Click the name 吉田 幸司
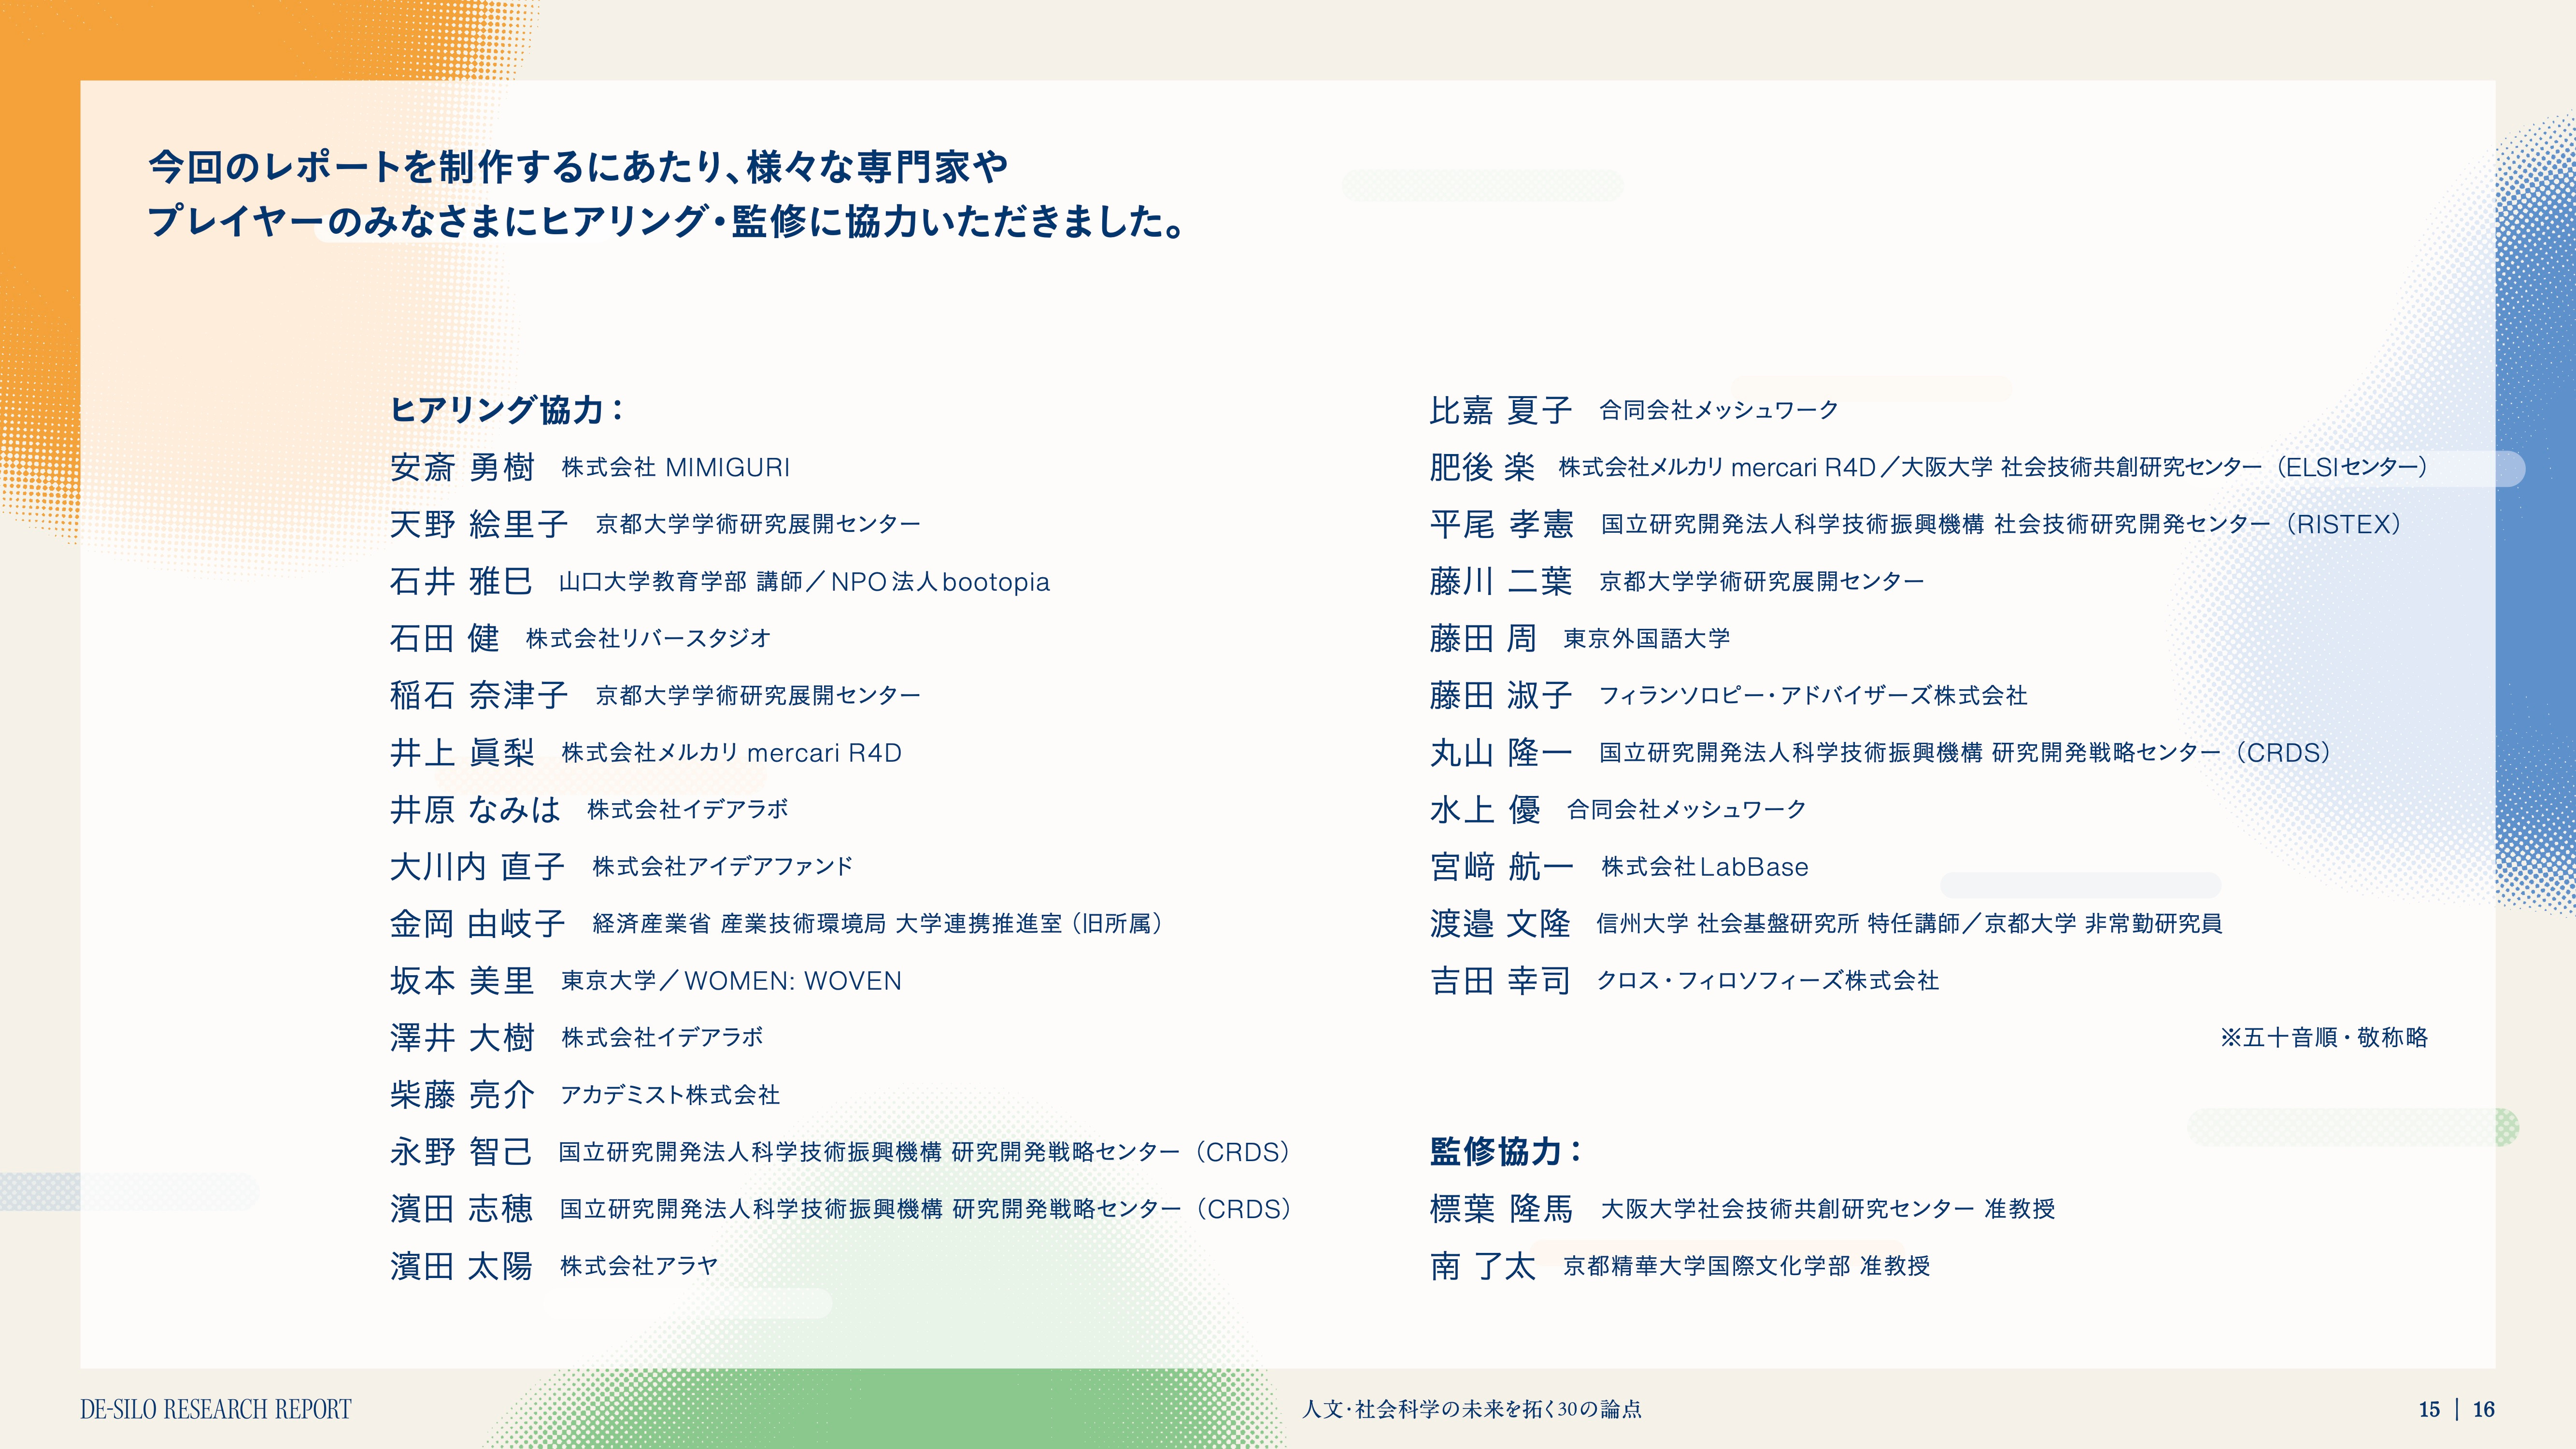This screenshot has width=2576, height=1449. click(1500, 980)
